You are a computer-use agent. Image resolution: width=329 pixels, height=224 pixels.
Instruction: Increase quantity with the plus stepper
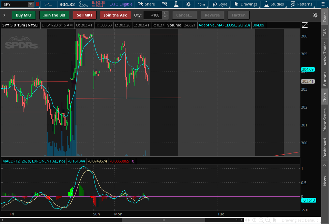165,13
